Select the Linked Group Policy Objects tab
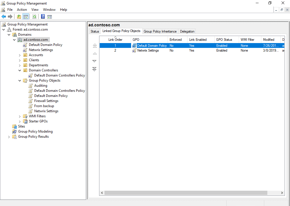290x206 pixels. (121, 31)
